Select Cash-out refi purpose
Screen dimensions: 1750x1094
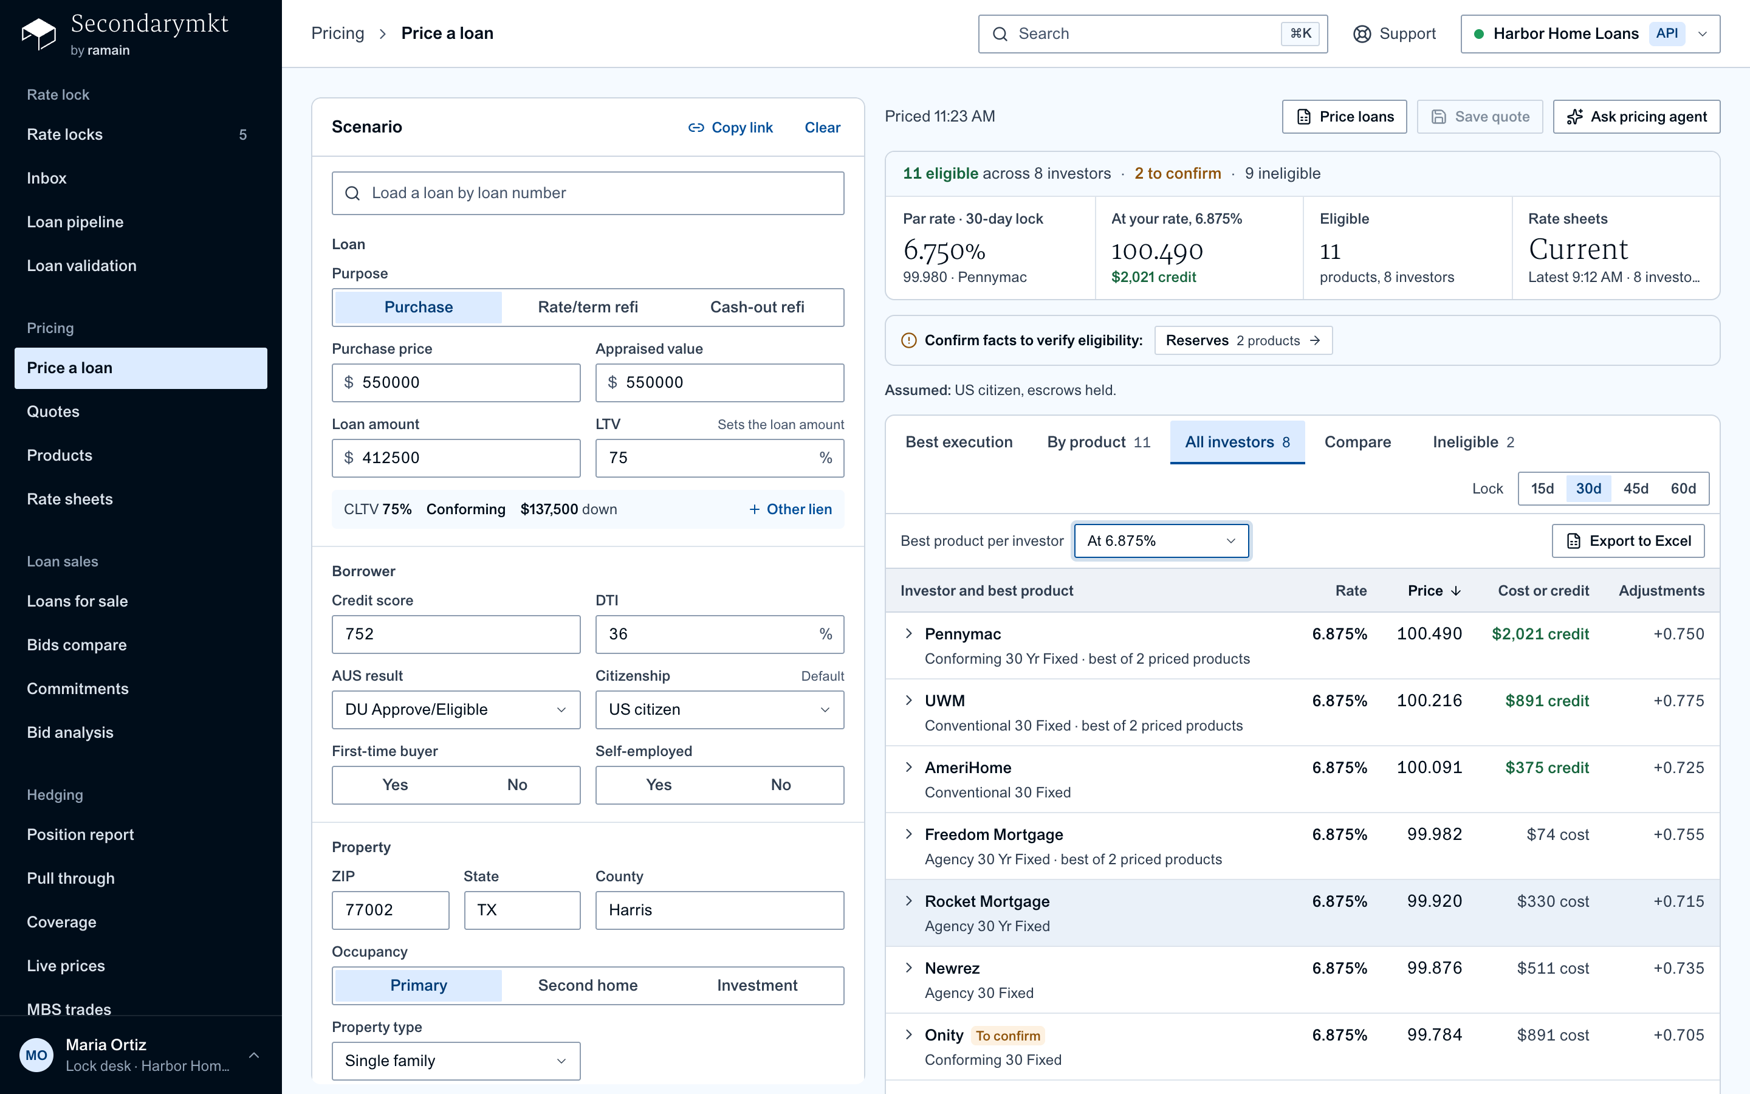[757, 307]
